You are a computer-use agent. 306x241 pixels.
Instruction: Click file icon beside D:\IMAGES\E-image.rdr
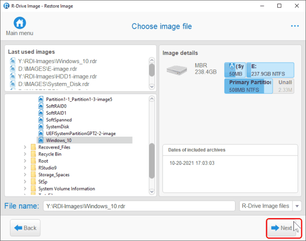pyautogui.click(x=13, y=69)
